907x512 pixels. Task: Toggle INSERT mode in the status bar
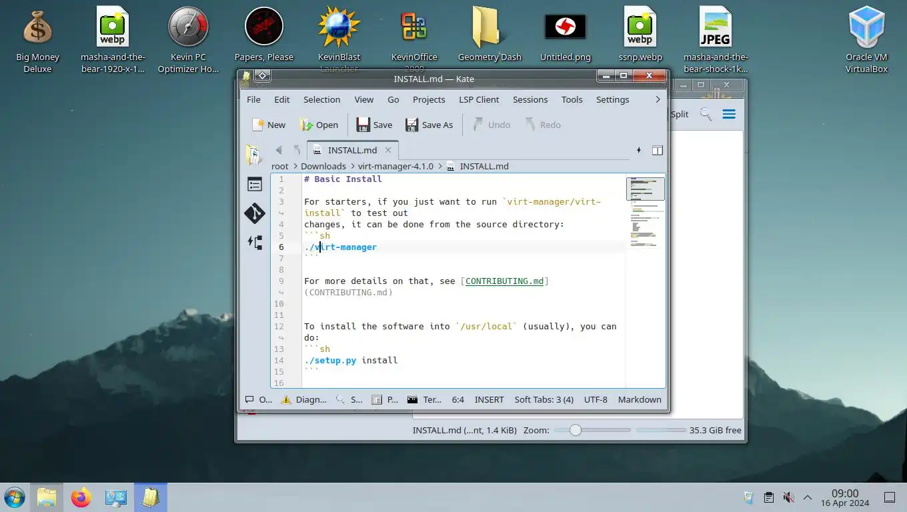[489, 399]
